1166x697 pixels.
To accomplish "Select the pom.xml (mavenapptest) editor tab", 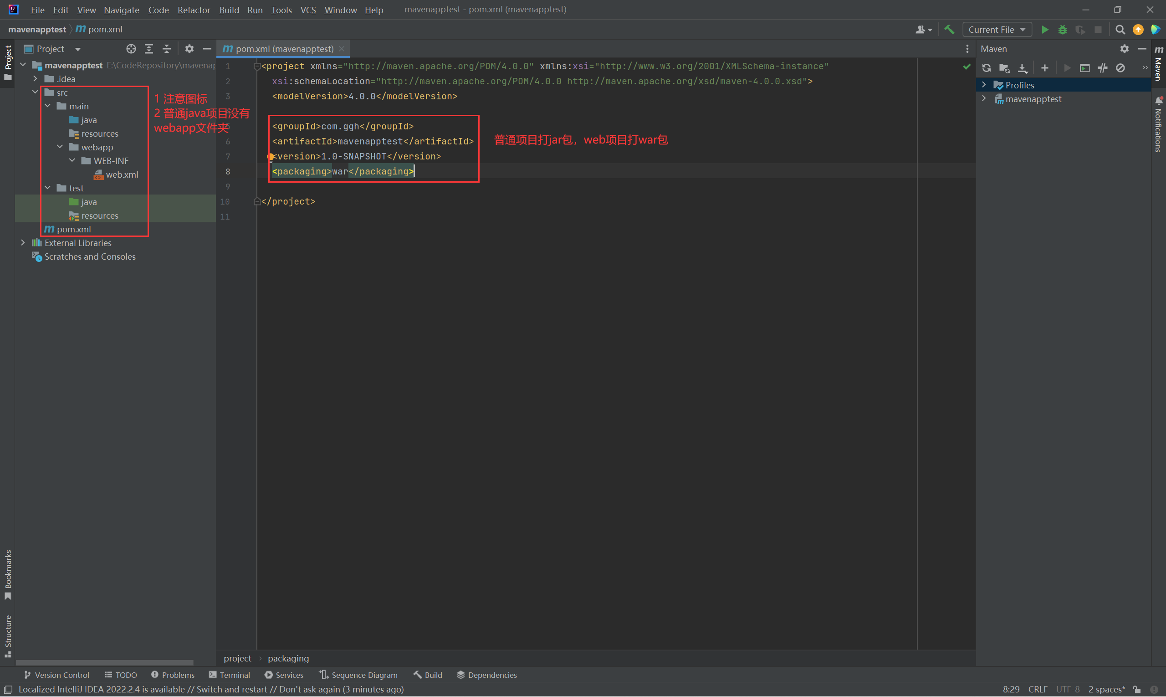I will (x=284, y=49).
